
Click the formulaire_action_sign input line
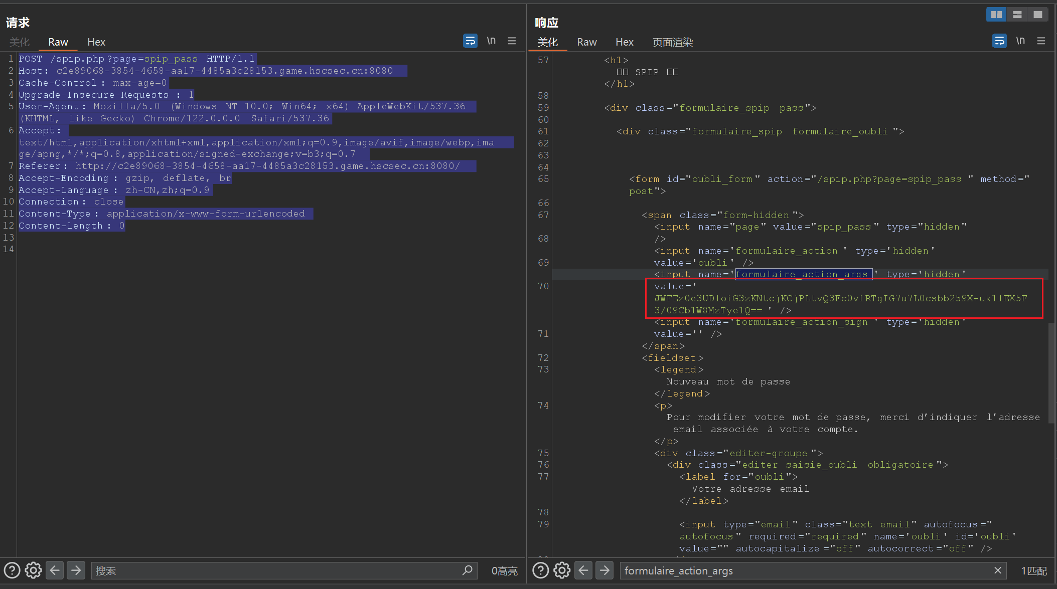pyautogui.click(x=810, y=328)
